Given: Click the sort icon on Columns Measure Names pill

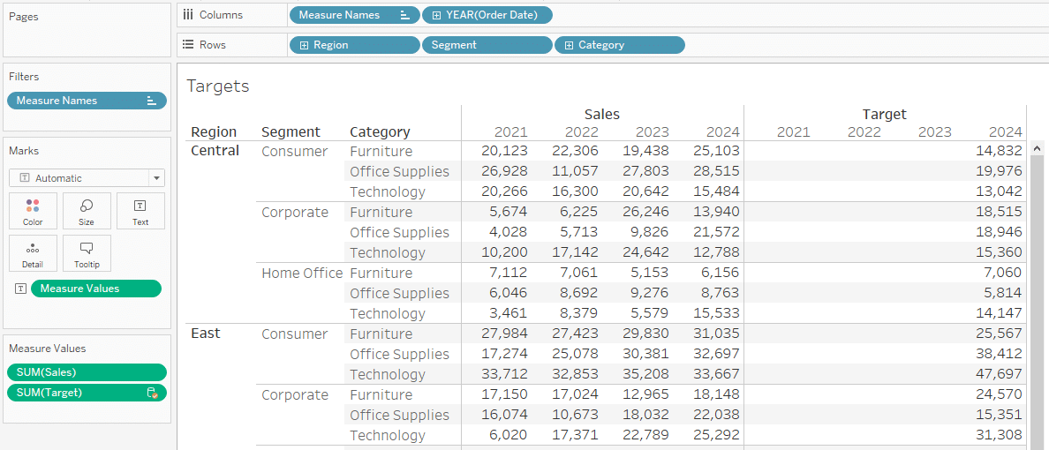Looking at the screenshot, I should point(404,15).
